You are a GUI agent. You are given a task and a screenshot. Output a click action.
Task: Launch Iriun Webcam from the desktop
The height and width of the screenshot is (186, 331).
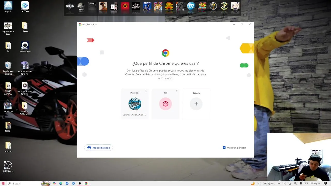click(x=25, y=47)
